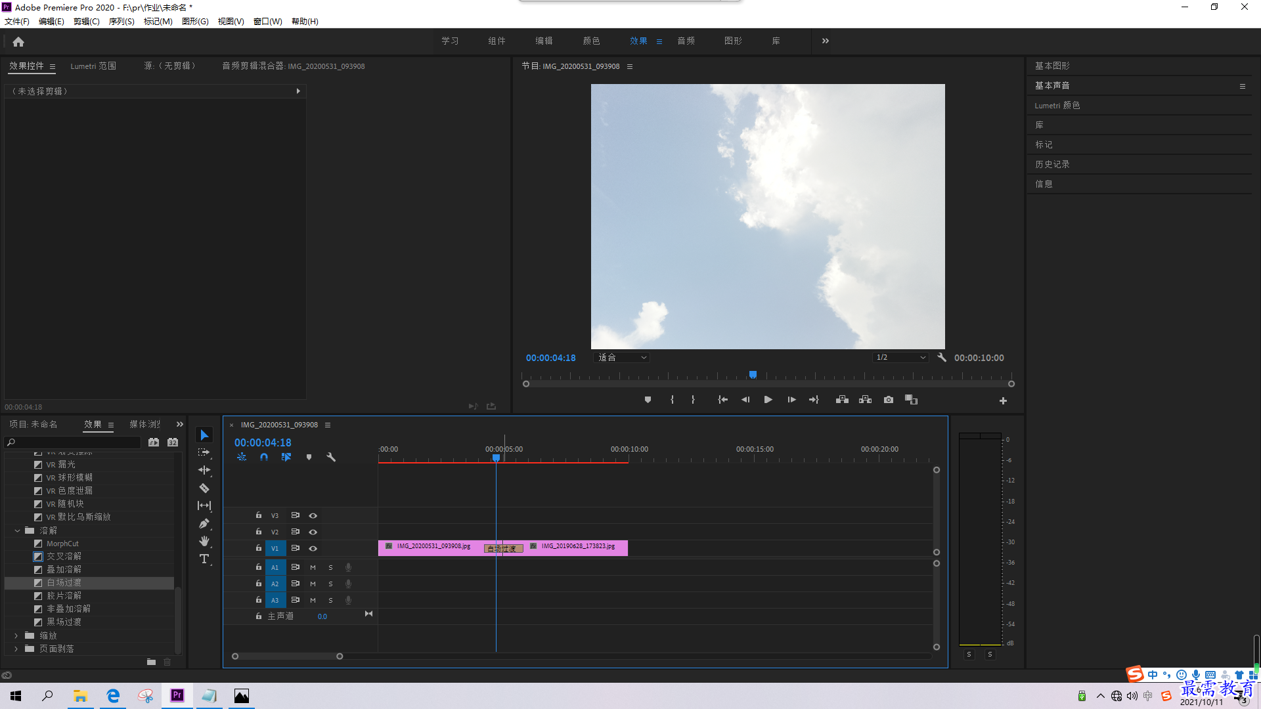This screenshot has height=709, width=1261.
Task: Toggle A3 track targeting
Action: [275, 600]
